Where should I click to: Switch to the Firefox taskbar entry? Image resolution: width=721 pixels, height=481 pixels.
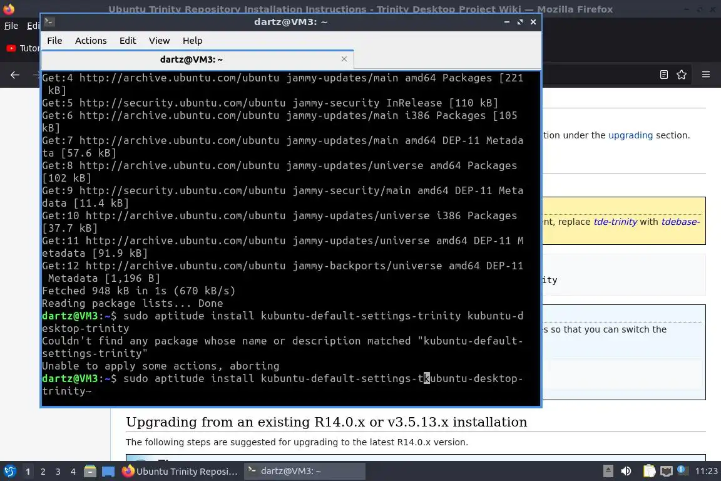click(180, 472)
